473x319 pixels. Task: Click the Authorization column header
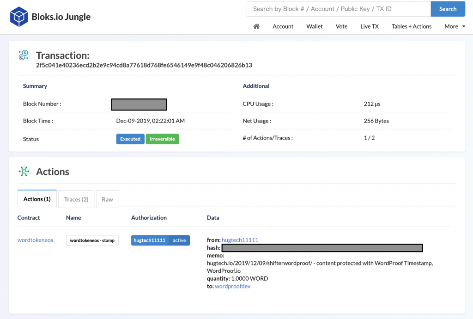pyautogui.click(x=149, y=218)
